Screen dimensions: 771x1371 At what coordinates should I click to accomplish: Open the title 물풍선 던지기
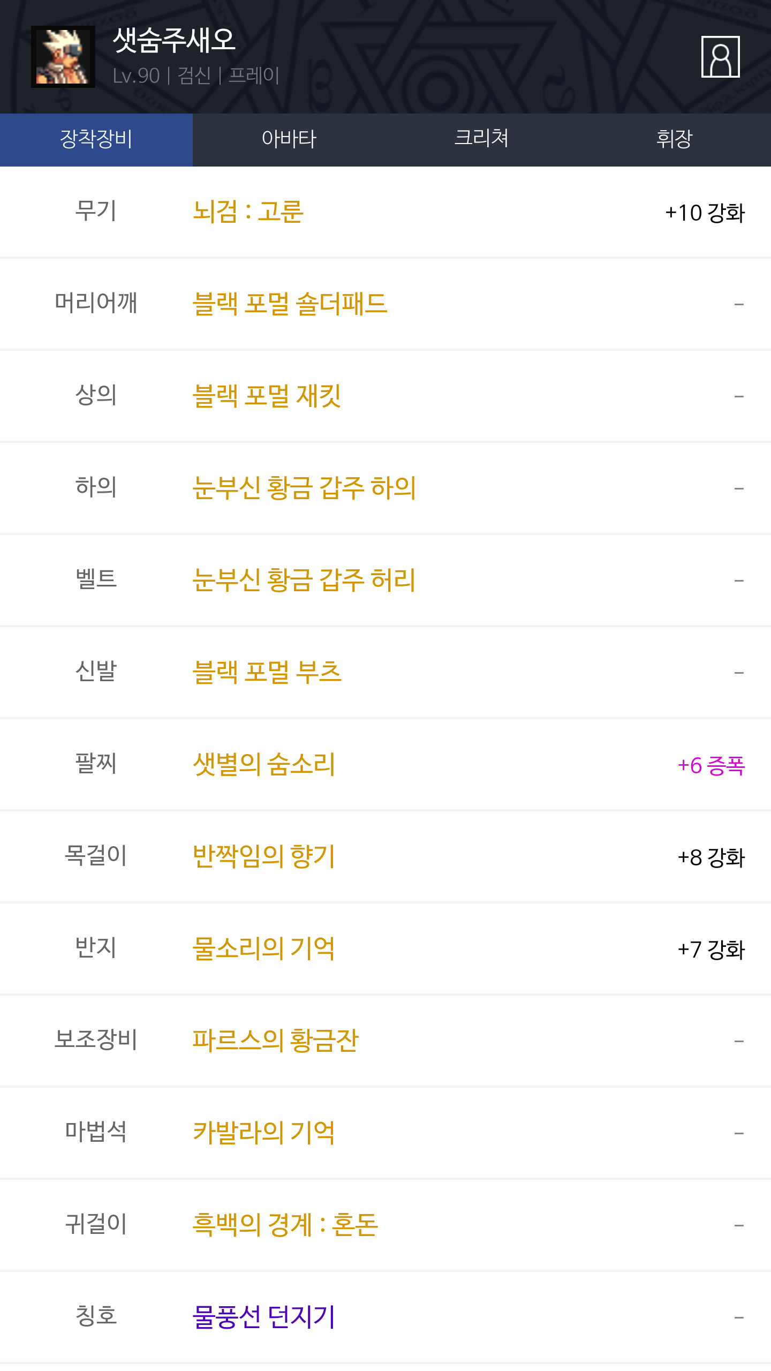264,1317
